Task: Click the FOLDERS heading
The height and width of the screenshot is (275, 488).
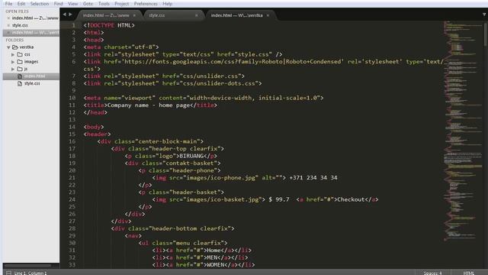Action: 14,40
